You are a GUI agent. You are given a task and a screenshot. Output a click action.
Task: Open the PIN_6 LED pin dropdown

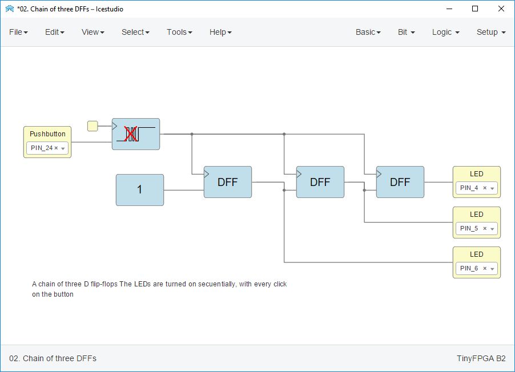pyautogui.click(x=492, y=269)
